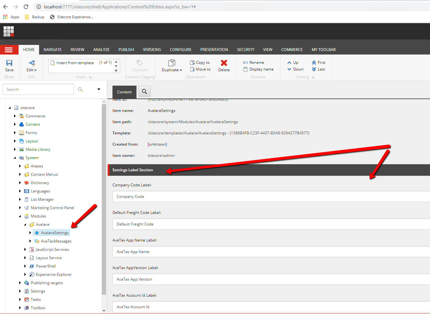Open the Duplicate dropdown arrow

pyautogui.click(x=181, y=70)
